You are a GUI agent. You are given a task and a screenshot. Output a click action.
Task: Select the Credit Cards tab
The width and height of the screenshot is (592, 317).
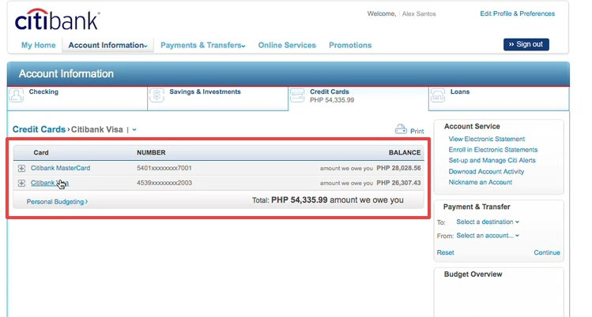coord(358,99)
